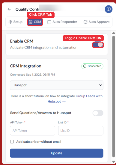Click the Connected status badge
Viewport: 116px width, 165px height.
click(92, 66)
